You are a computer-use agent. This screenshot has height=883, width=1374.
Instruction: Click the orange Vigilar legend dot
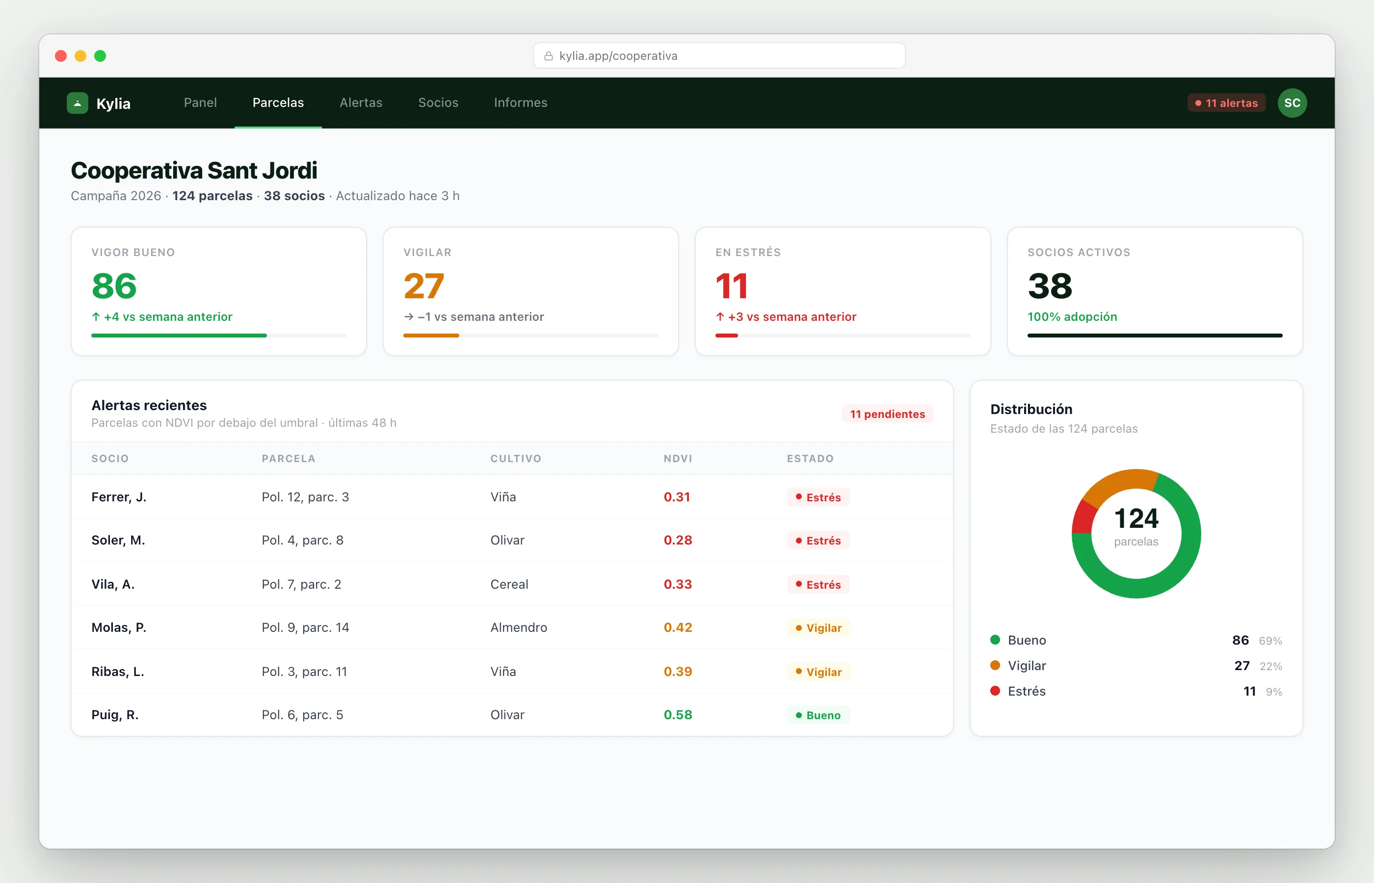[995, 665]
